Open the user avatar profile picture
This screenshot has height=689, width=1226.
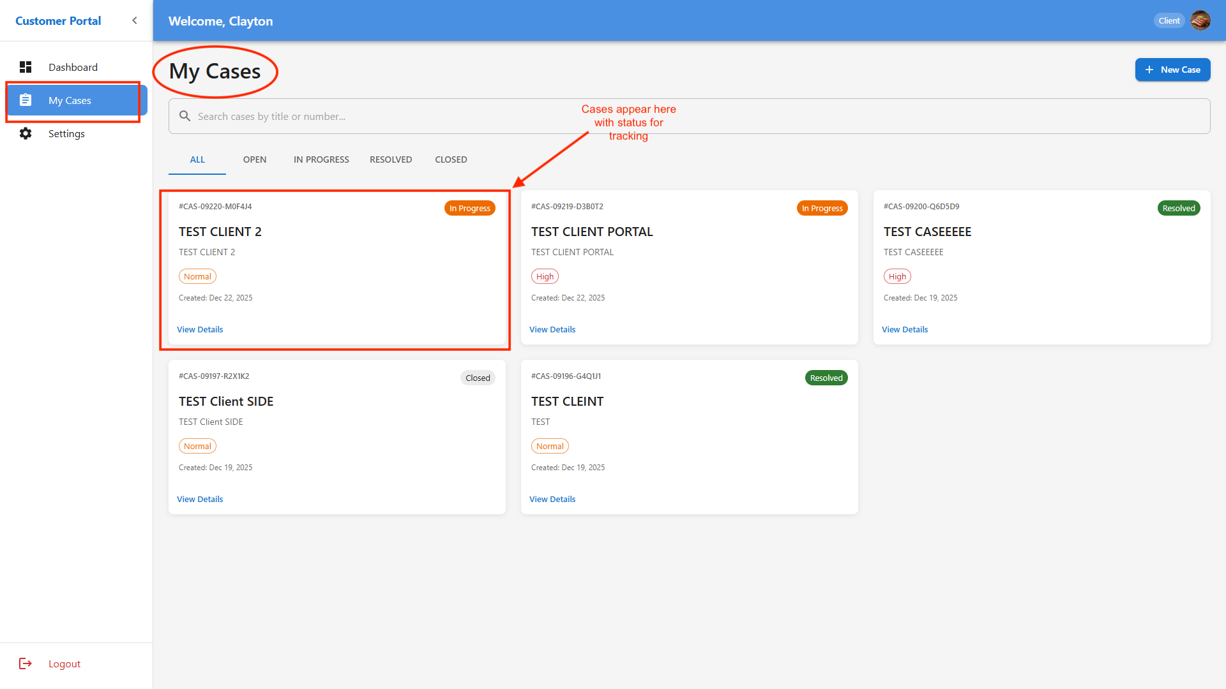point(1200,20)
